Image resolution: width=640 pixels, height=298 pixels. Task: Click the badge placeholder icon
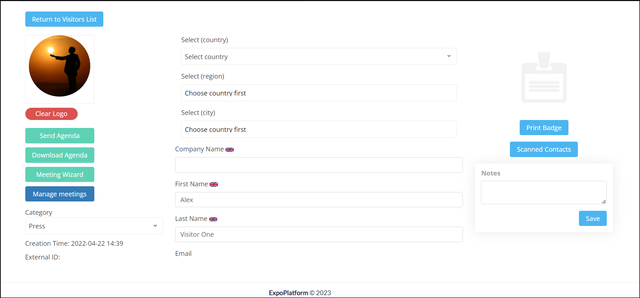544,77
